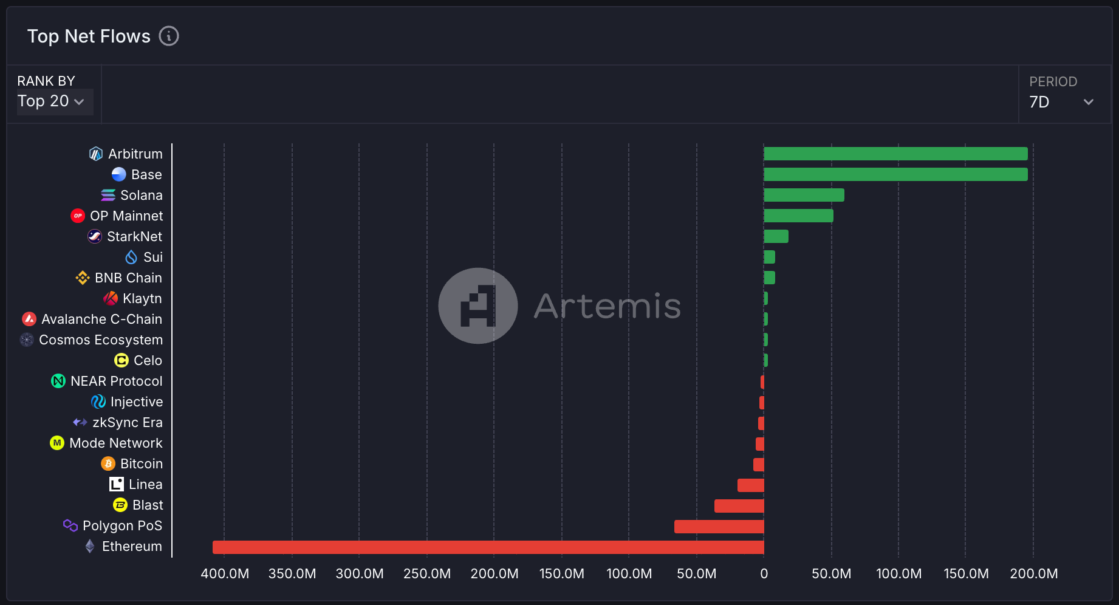Select the Blast red outflow bar
Viewport: 1119px width, 605px height.
(739, 506)
